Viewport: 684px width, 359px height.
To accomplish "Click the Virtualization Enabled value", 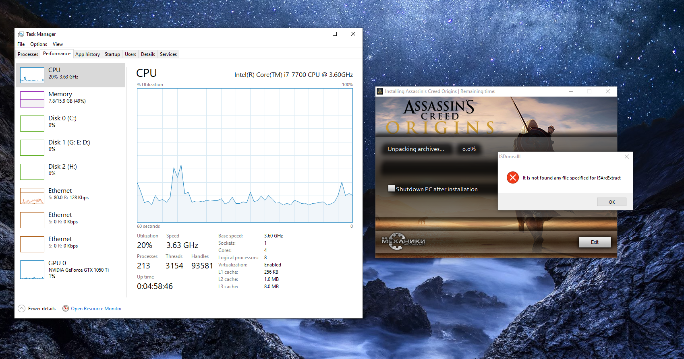I will [273, 265].
